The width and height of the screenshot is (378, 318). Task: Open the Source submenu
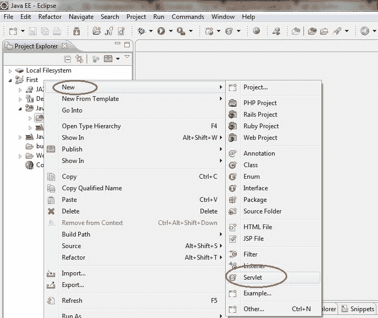pyautogui.click(x=135, y=246)
